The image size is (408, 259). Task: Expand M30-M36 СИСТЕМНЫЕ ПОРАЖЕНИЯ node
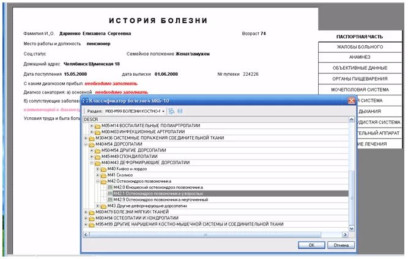click(x=86, y=138)
